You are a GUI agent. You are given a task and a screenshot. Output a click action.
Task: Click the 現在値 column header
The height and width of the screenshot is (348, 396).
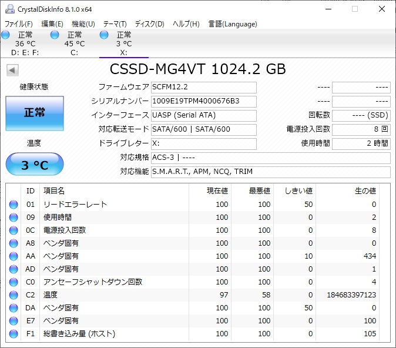[210, 191]
